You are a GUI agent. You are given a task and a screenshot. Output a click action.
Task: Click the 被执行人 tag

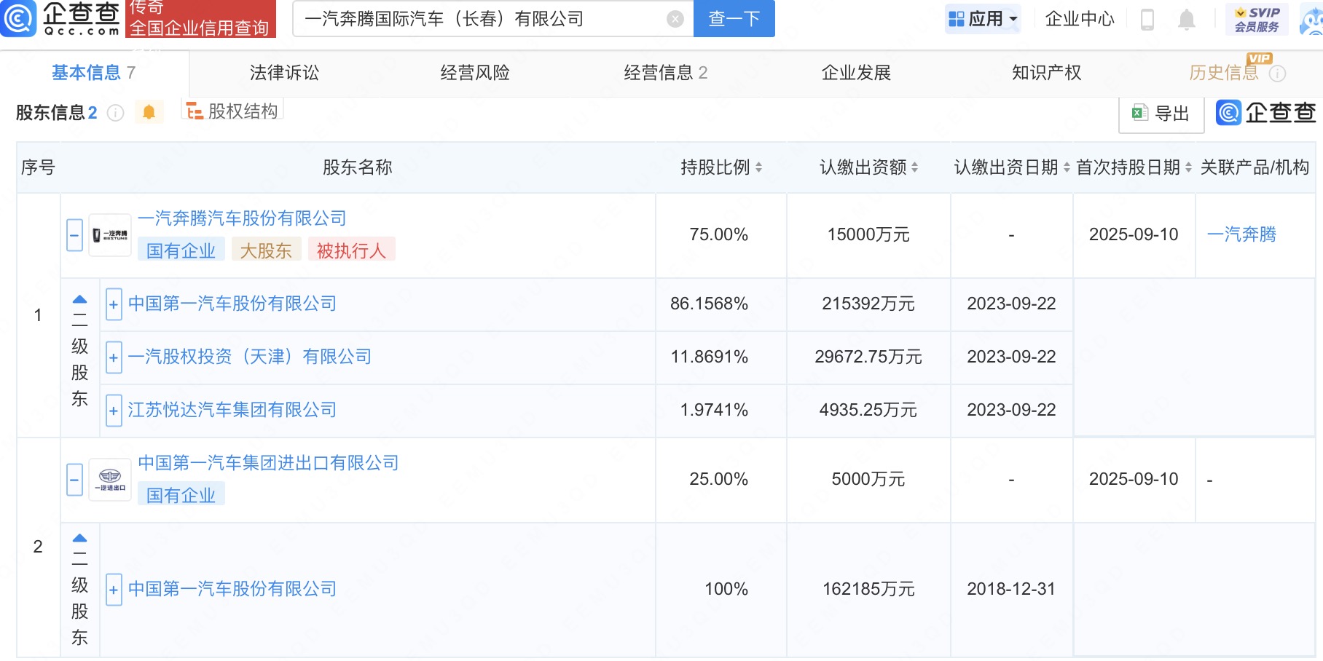351,250
